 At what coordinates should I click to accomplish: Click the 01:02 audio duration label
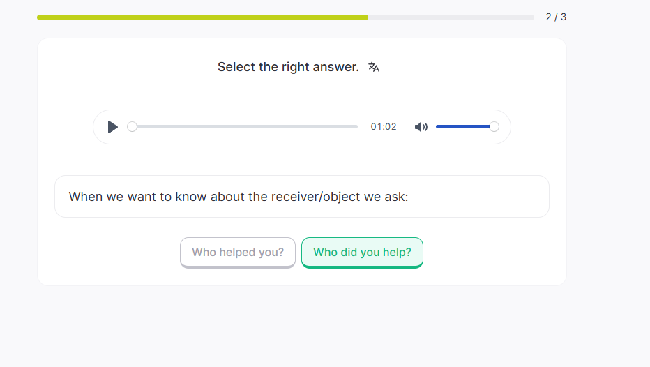tap(384, 127)
